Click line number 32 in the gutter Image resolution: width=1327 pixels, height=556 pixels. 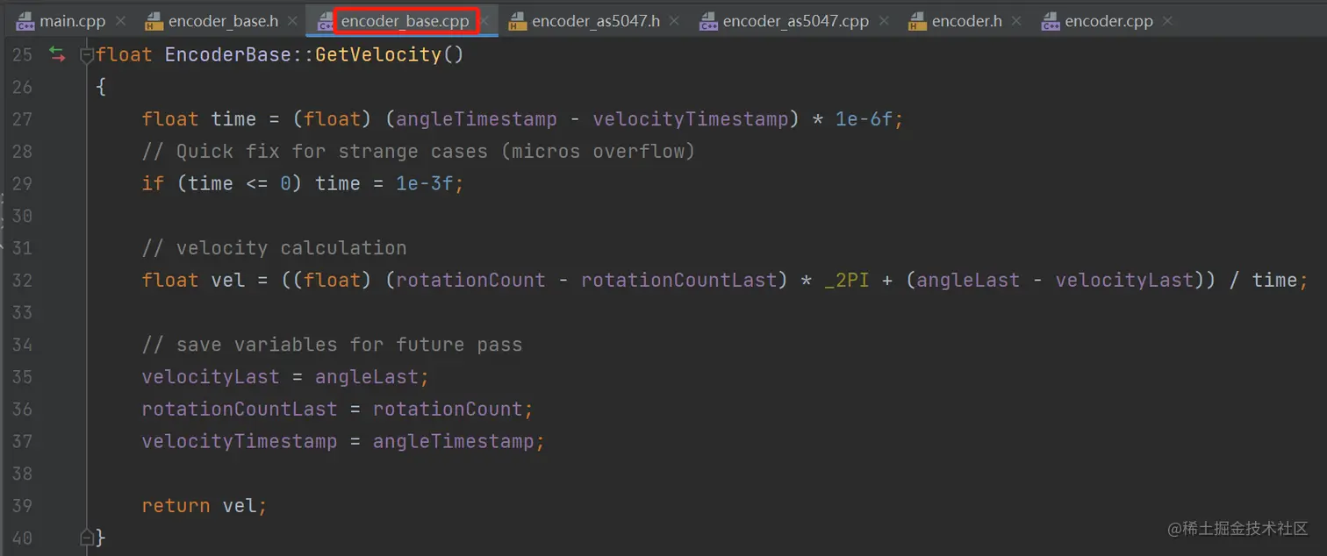click(x=23, y=280)
